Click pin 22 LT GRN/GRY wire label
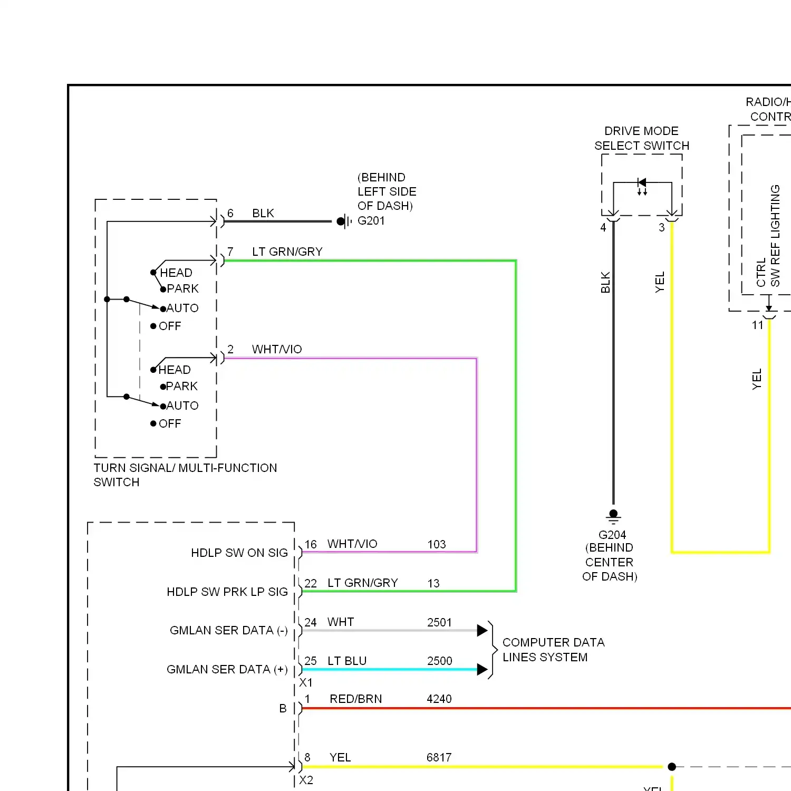Viewport: 791px width, 791px height. point(363,583)
